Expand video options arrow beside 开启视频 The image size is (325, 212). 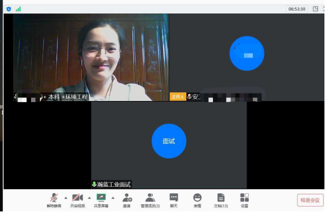tap(89, 198)
